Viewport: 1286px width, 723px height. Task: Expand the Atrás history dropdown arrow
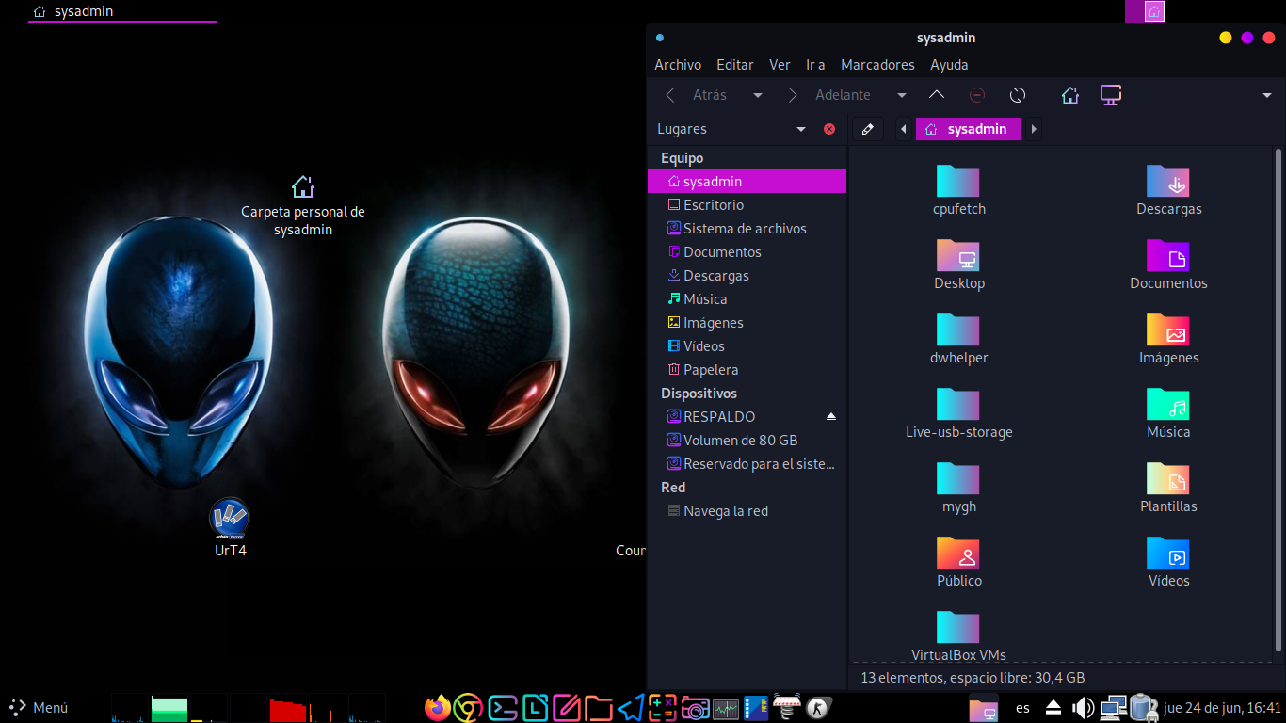tap(758, 95)
